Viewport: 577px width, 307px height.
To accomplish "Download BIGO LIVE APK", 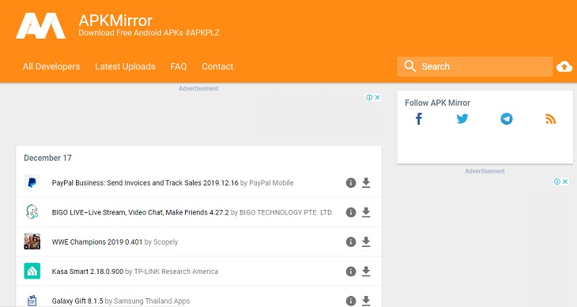I will pos(366,212).
